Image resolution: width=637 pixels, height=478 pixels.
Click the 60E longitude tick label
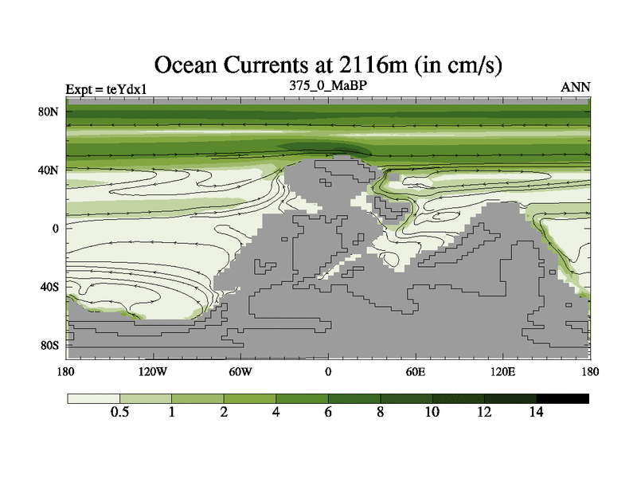coord(416,372)
